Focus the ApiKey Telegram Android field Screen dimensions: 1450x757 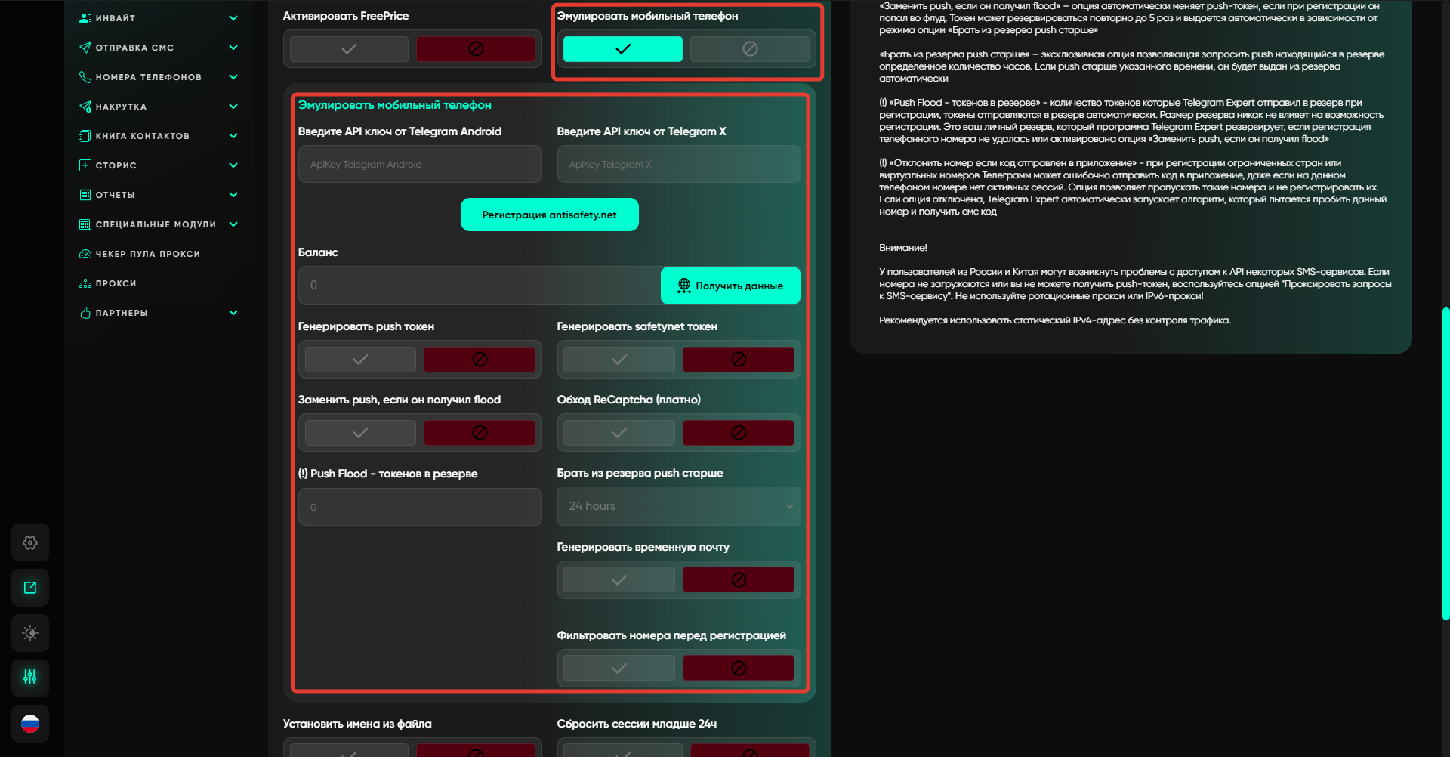(x=420, y=165)
